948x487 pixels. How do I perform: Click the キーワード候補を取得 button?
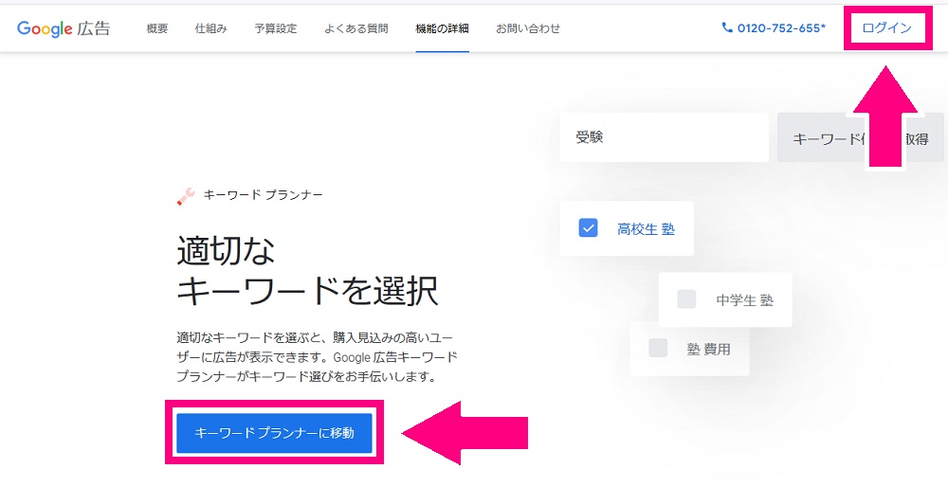(x=861, y=137)
